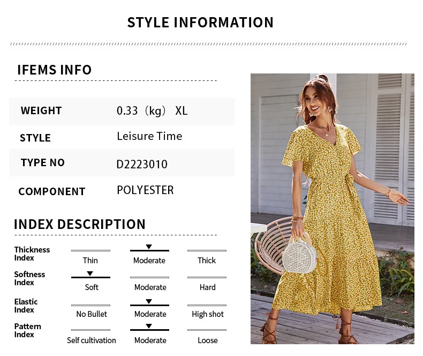Click the IFEMS INFO heading
The image size is (423, 356).
(55, 70)
